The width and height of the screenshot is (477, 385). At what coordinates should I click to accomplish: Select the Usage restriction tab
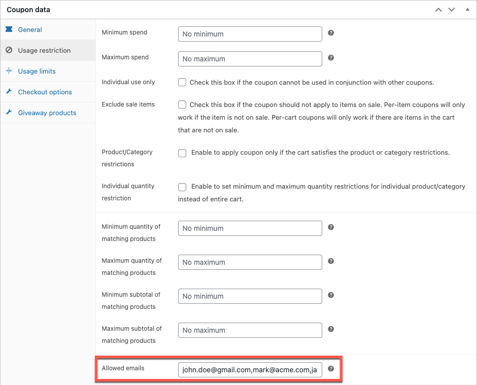(x=48, y=50)
